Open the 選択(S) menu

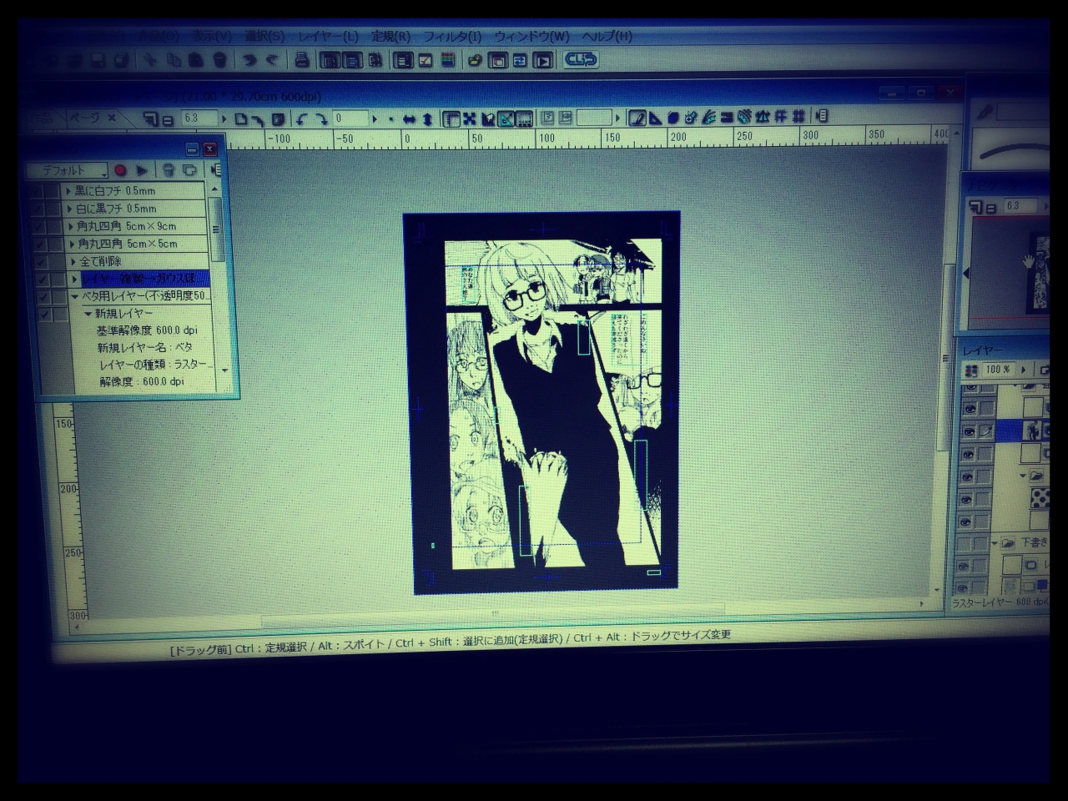pyautogui.click(x=265, y=37)
